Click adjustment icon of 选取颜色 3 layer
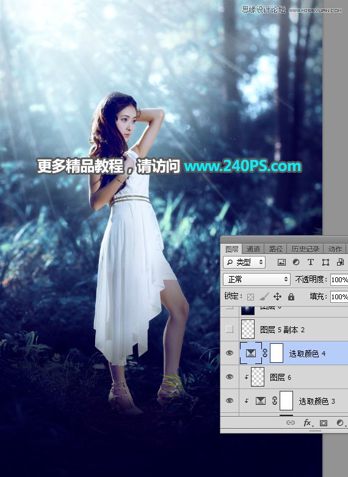This screenshot has height=477, width=348. click(261, 401)
